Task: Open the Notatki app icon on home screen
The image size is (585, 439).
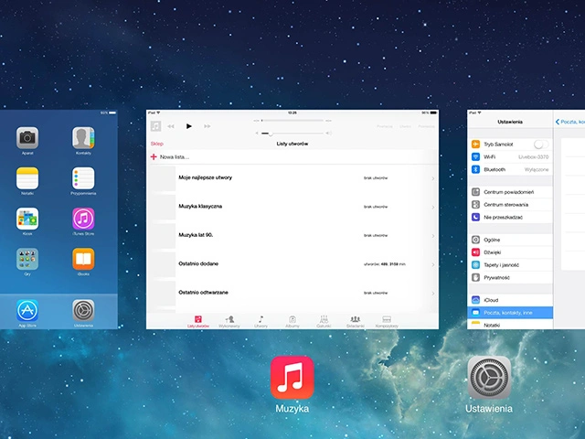Action: (27, 178)
